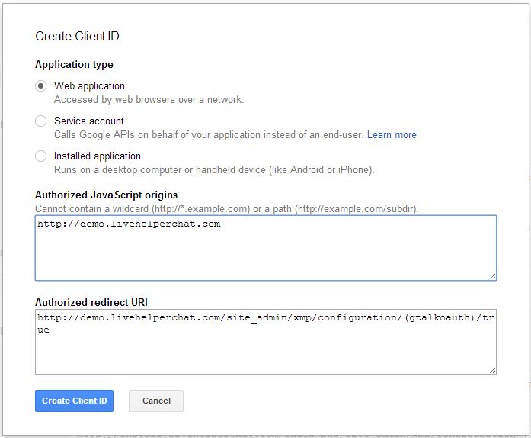Click the 'Service account' label text
Image resolution: width=531 pixels, height=438 pixels.
pyautogui.click(x=89, y=121)
